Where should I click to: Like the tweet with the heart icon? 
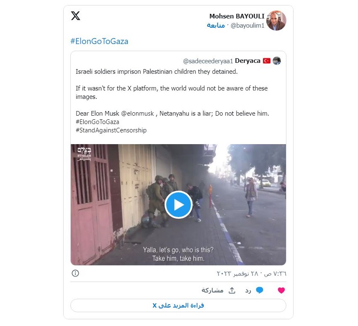[x=281, y=290]
